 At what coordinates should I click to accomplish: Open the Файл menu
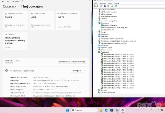[96, 3]
